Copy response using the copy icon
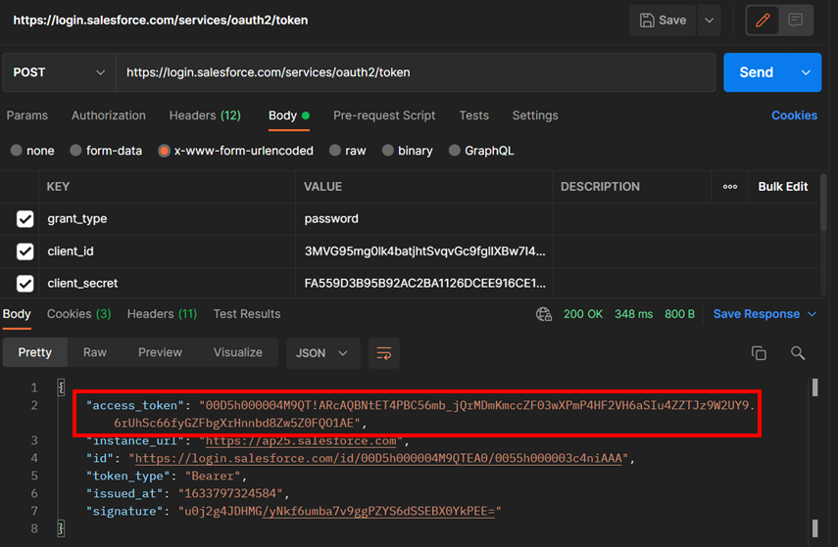Screen dimensions: 838x547 (x=759, y=353)
